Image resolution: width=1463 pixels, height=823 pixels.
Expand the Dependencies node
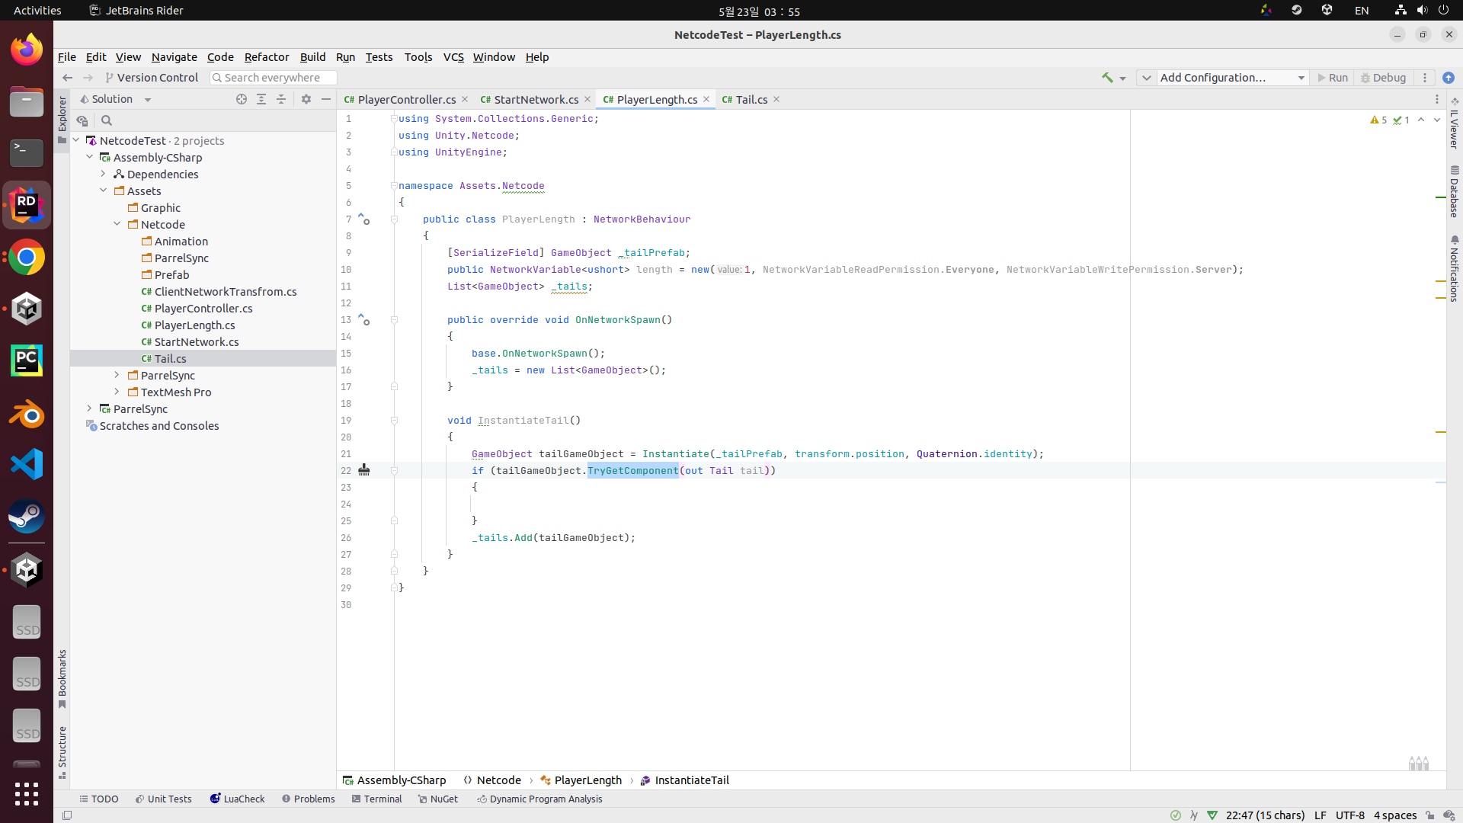point(104,174)
